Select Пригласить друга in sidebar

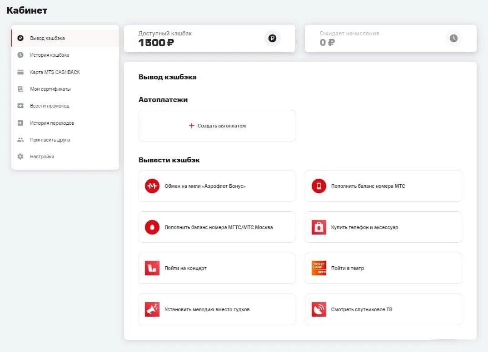coord(65,140)
